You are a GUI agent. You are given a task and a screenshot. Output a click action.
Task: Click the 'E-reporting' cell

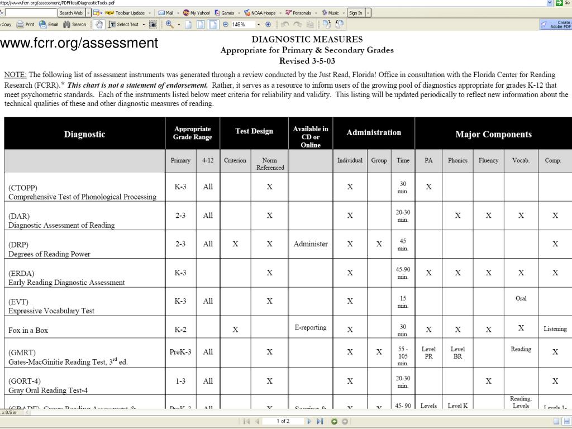tap(311, 327)
